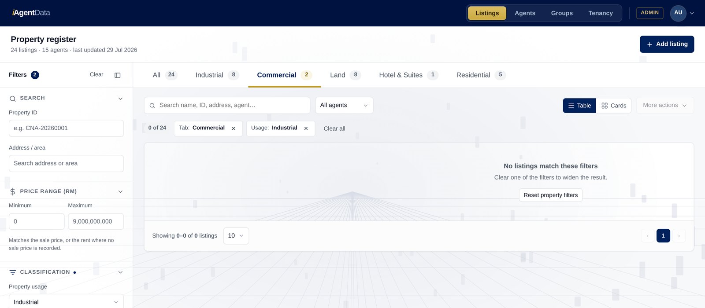Viewport: 705px width, 308px height.
Task: Click the Clear all link
Action: click(334, 128)
